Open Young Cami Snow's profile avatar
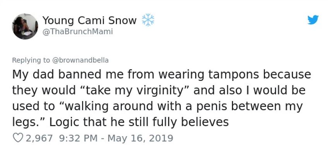The width and height of the screenshot is (328, 155). point(25,26)
